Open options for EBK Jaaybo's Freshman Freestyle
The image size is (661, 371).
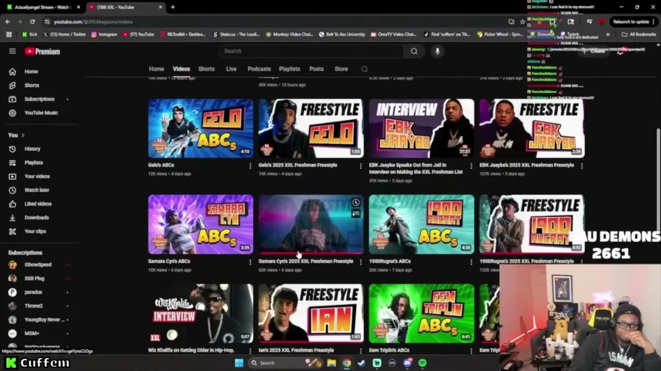[x=581, y=166]
